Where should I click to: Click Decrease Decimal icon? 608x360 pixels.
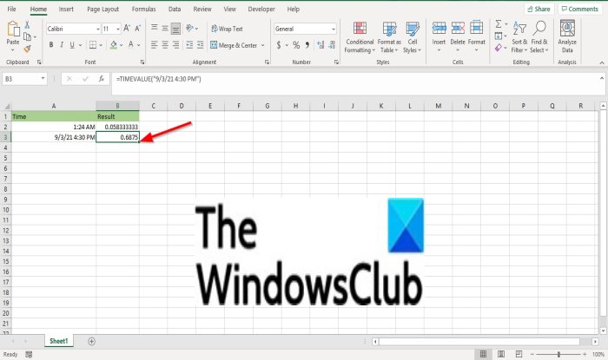pyautogui.click(x=332, y=45)
